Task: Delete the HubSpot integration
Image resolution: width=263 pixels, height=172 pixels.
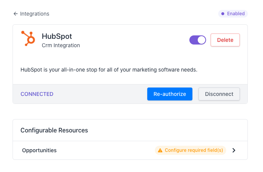Action: 225,40
